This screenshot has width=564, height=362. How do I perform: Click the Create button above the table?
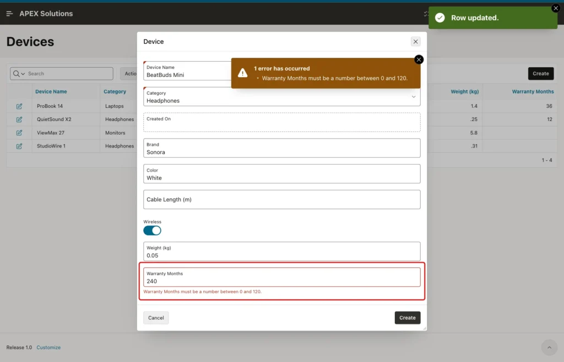pos(541,74)
